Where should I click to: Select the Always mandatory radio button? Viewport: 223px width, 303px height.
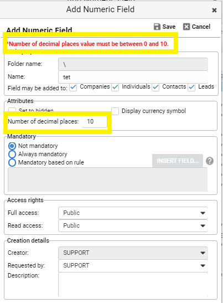[12, 154]
